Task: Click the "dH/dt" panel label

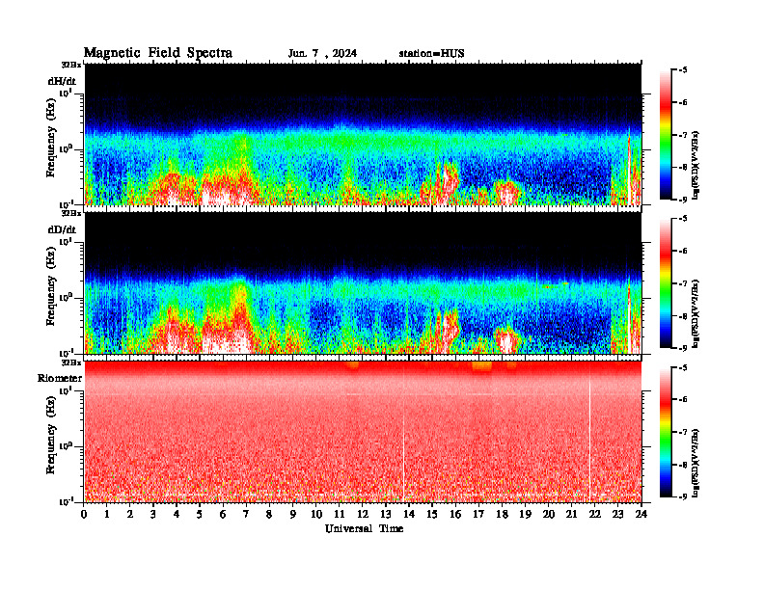Action: pos(62,81)
